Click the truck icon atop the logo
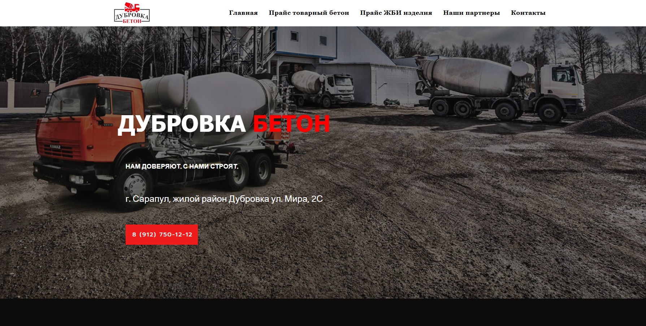Image resolution: width=646 pixels, height=326 pixels. (132, 7)
